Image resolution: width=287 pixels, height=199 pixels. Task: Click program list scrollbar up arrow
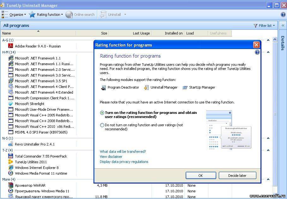pos(275,40)
